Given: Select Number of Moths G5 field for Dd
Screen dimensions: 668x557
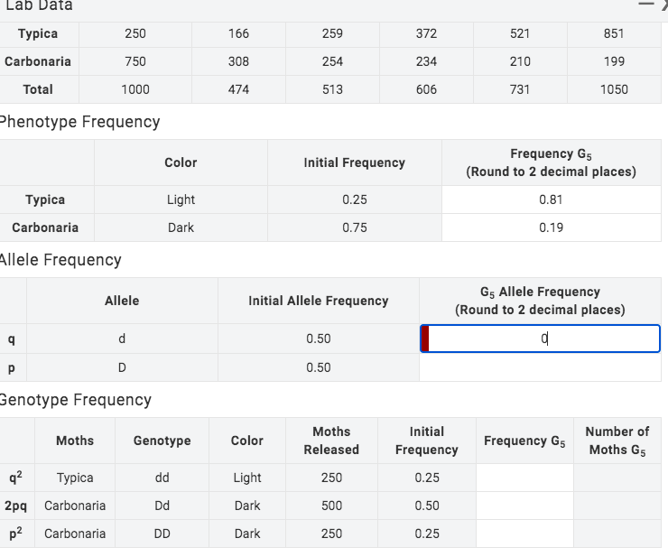Looking at the screenshot, I should point(617,506).
